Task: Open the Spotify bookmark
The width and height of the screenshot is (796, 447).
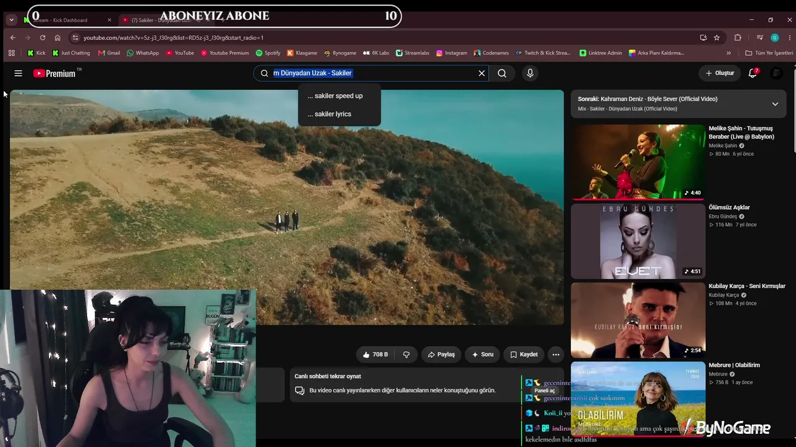Action: pyautogui.click(x=268, y=53)
